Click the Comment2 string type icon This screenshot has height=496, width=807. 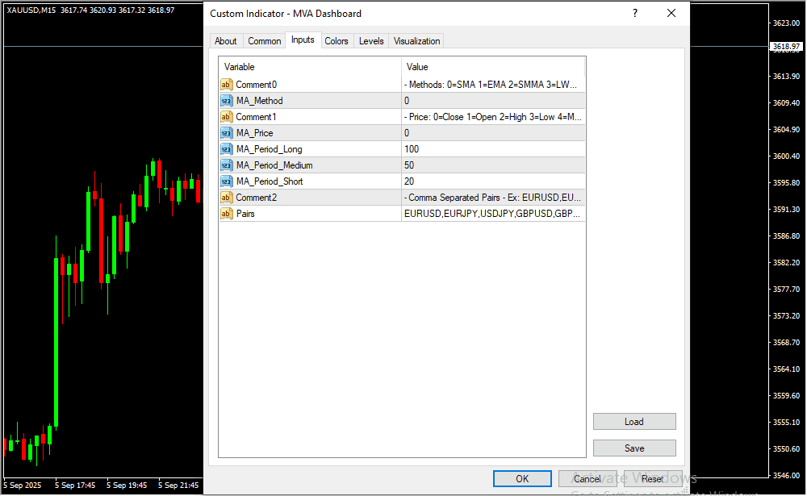pyautogui.click(x=226, y=198)
